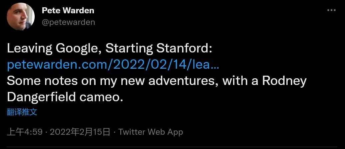345x149 pixels.
Task: Click the "Some notes on my new adventures" text
Action: 112,81
